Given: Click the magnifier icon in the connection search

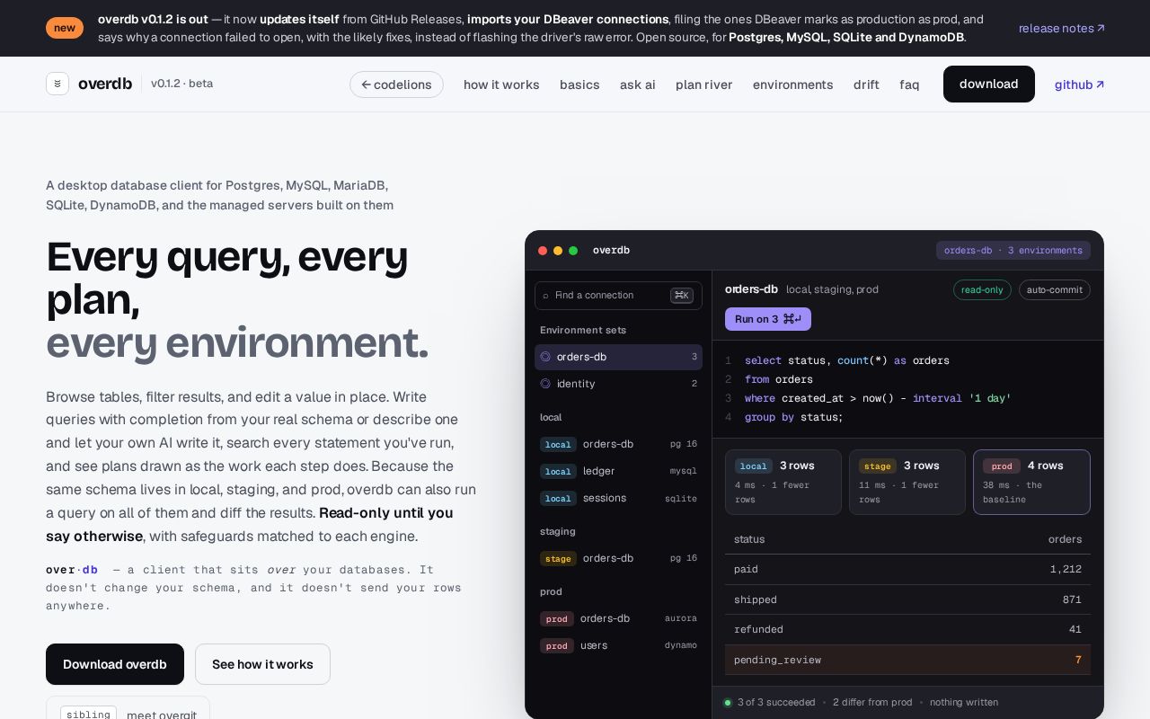Looking at the screenshot, I should 545,296.
